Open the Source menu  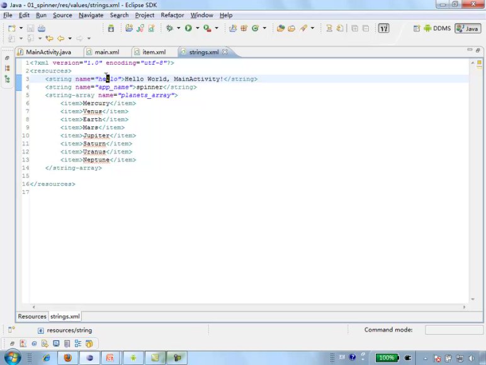pyautogui.click(x=62, y=15)
